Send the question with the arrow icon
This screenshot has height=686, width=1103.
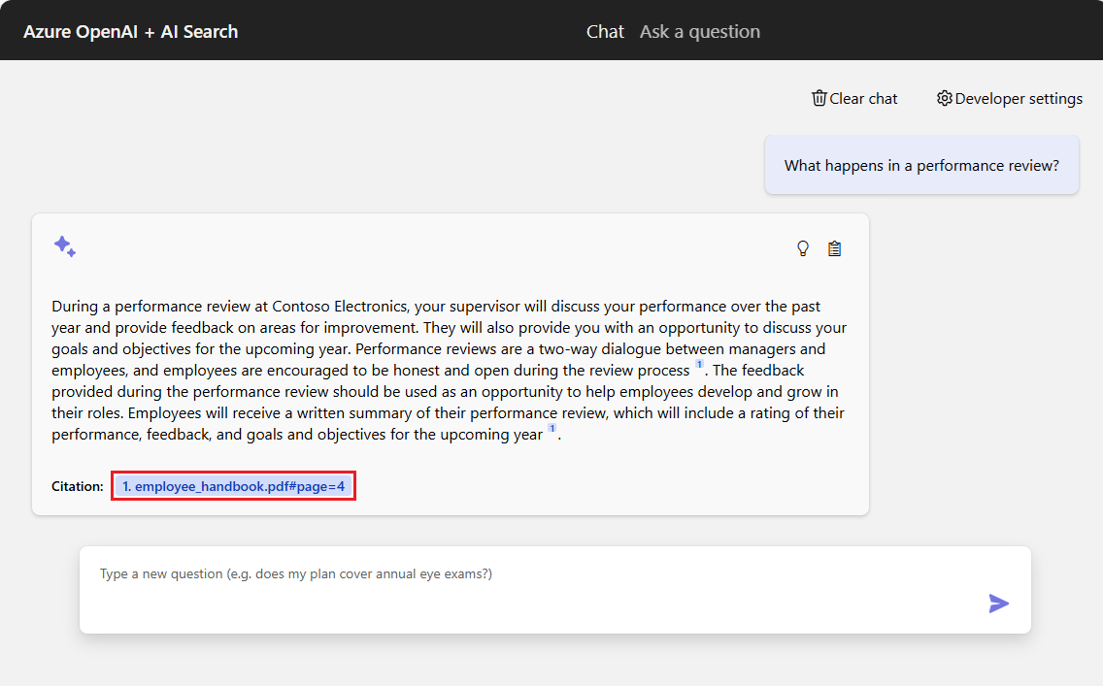pyautogui.click(x=998, y=604)
